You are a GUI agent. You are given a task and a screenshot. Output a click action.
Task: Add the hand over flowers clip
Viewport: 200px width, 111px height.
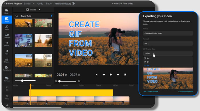(x=29, y=25)
